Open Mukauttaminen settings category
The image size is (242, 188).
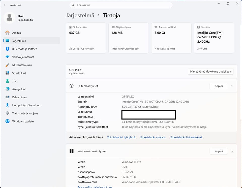[x=32, y=65]
